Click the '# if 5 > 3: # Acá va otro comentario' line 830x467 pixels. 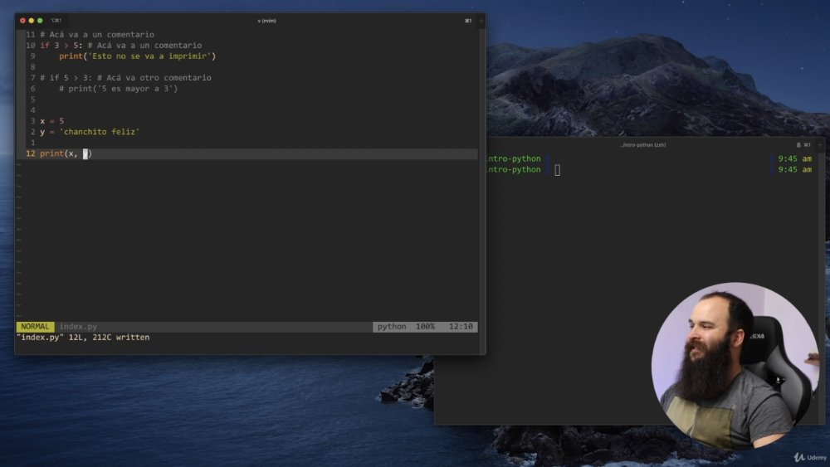[125, 78]
